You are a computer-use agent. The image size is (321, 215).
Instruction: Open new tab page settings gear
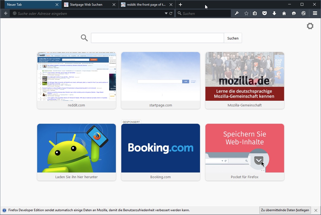[x=310, y=26]
